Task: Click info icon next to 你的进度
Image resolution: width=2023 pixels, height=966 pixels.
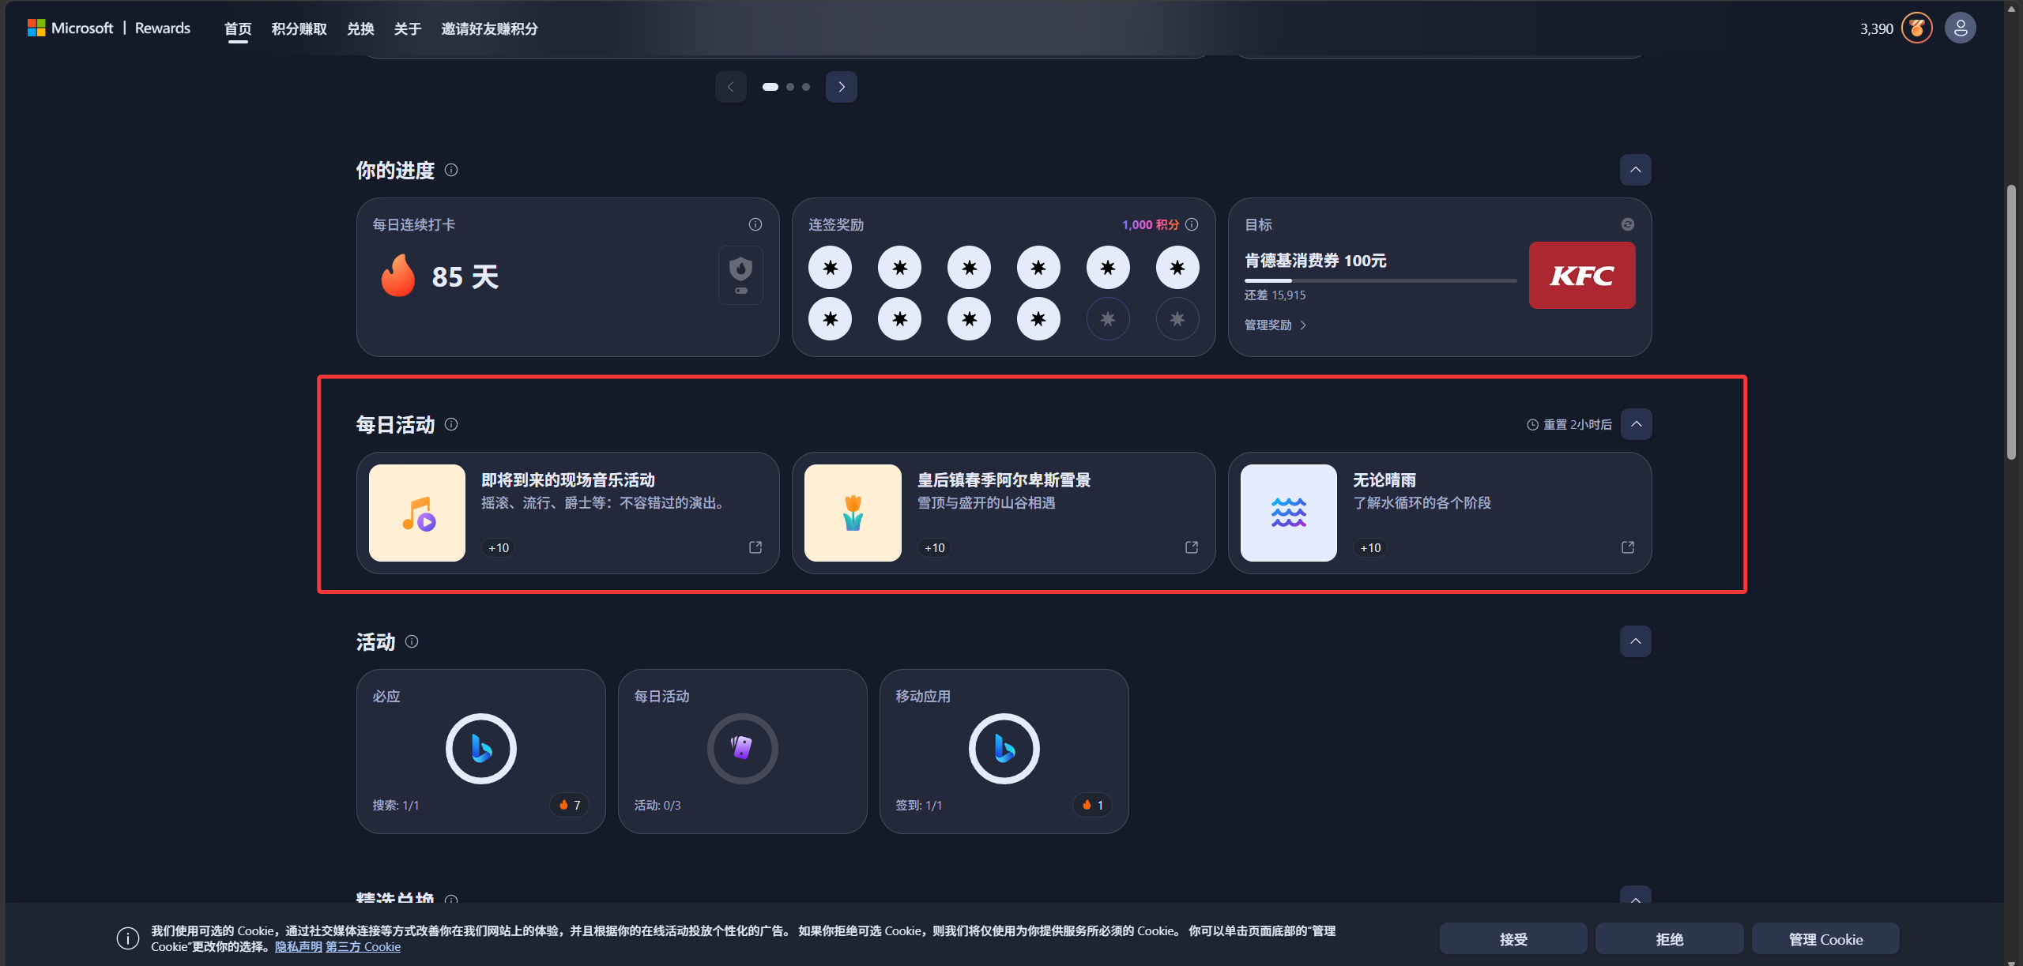Action: (451, 170)
